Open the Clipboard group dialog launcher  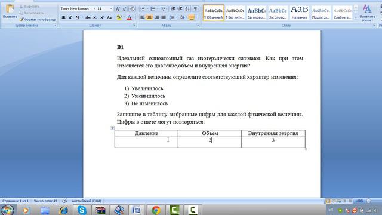tap(55, 25)
